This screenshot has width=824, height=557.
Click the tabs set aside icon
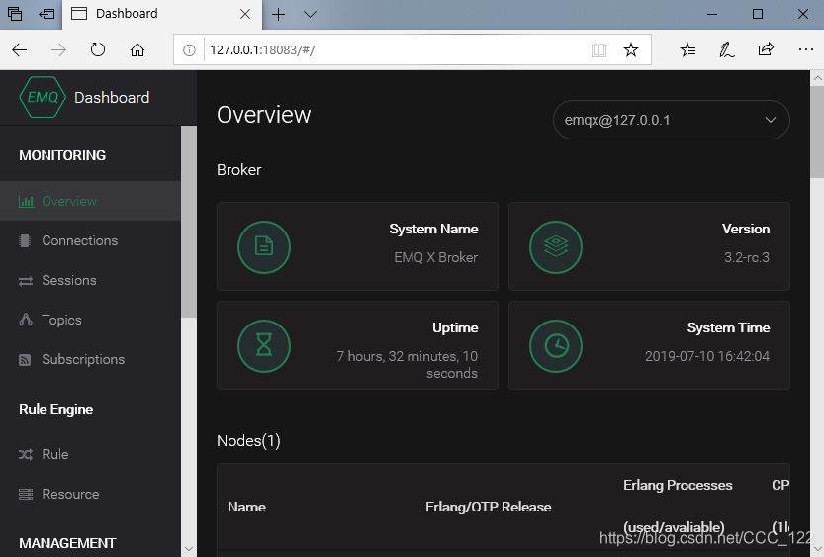pos(15,14)
